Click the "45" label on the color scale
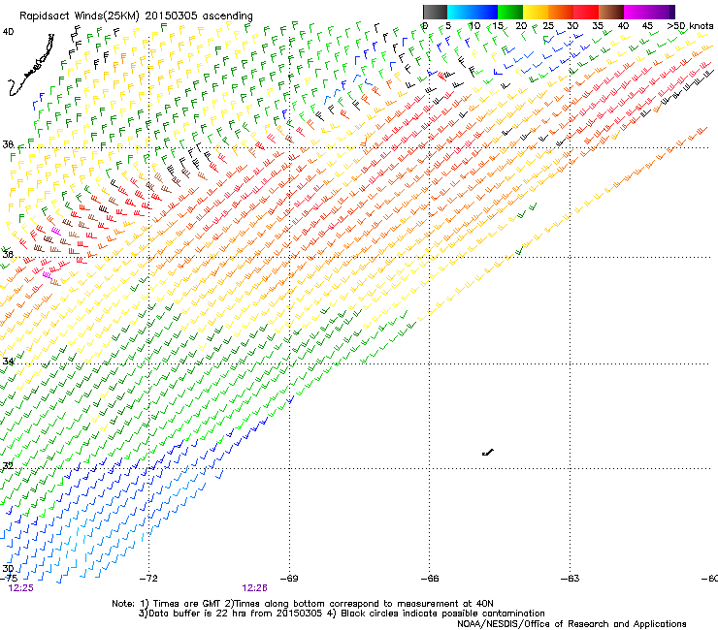The image size is (718, 630). coord(647,26)
